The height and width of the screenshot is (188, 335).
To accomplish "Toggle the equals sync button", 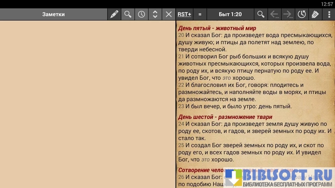I will (x=200, y=14).
